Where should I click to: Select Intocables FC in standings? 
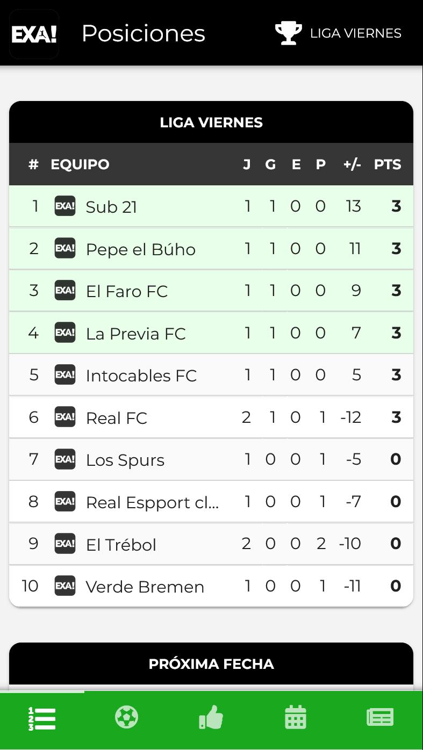[211, 375]
